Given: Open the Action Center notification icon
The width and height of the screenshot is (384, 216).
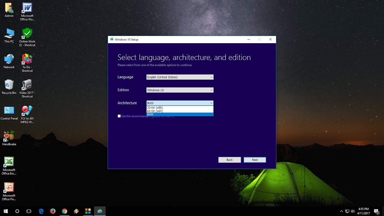Looking at the screenshot, I should (376, 211).
